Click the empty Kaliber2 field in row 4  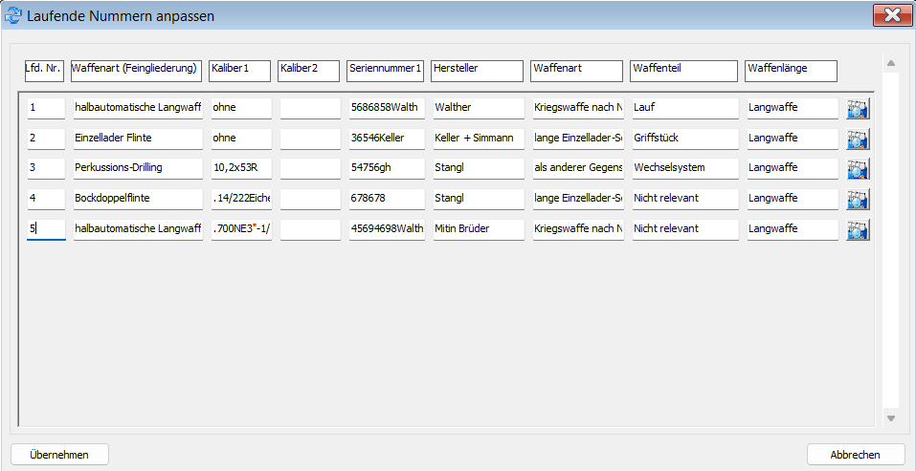click(309, 199)
